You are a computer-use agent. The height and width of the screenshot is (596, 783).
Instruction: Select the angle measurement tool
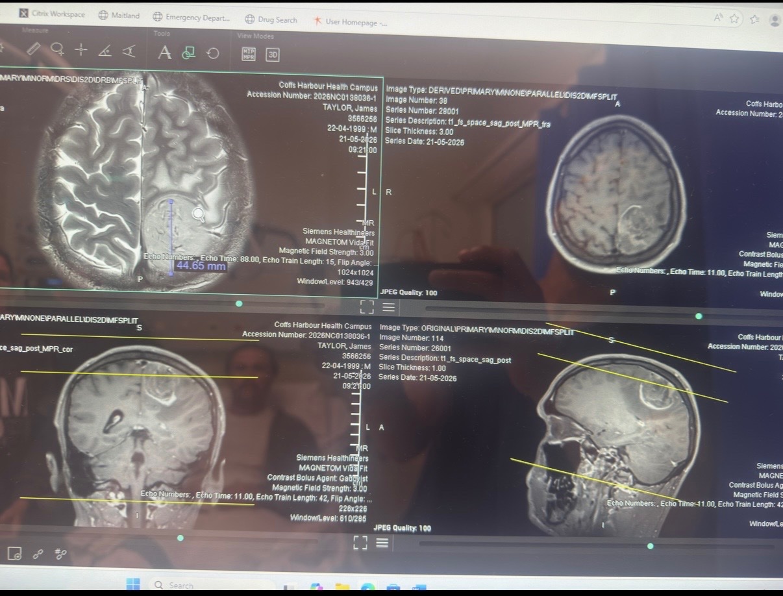(x=105, y=51)
